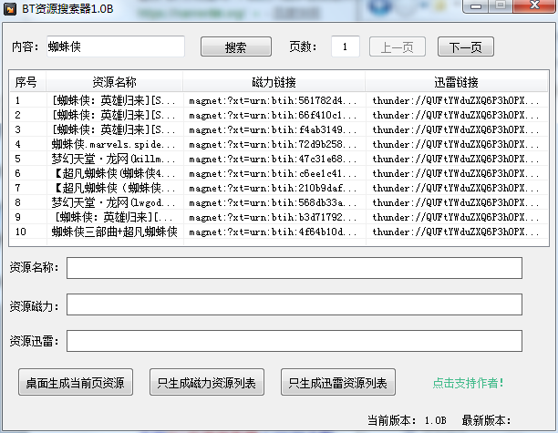This screenshot has width=558, height=433.
Task: Select row 10 蜘蛛侠三部曲+超凡蜘蛛侠 resource
Action: 114,232
